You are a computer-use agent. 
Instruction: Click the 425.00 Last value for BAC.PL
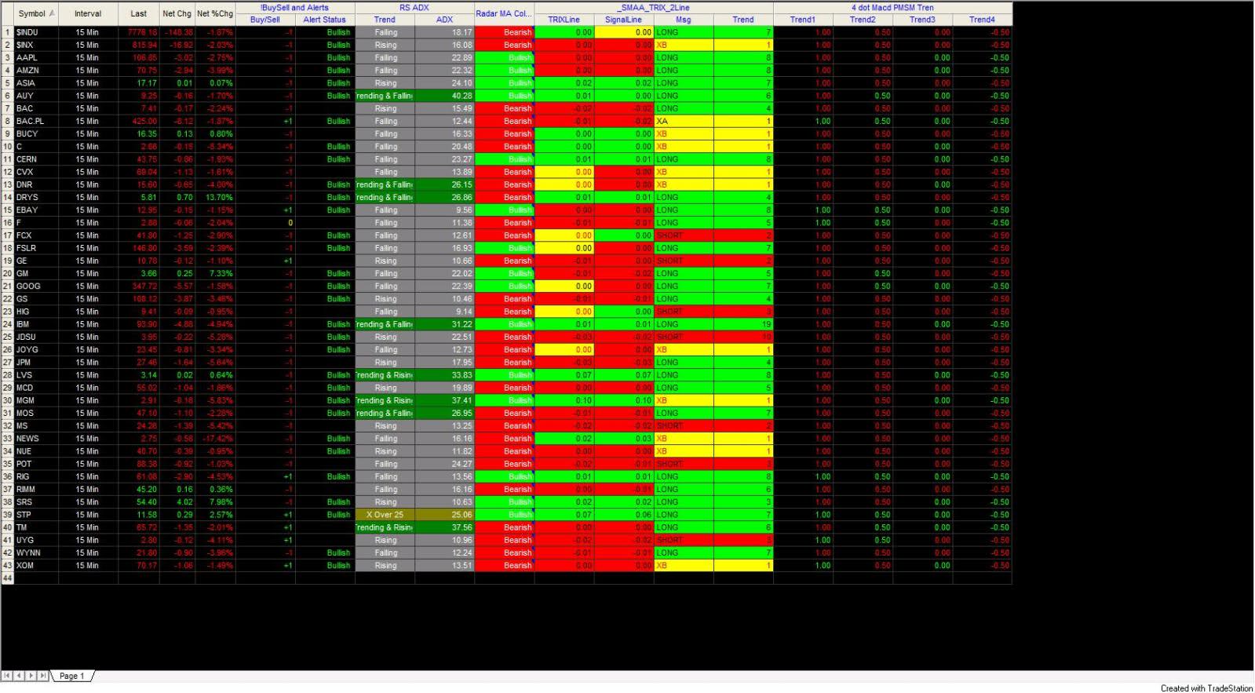pyautogui.click(x=139, y=121)
